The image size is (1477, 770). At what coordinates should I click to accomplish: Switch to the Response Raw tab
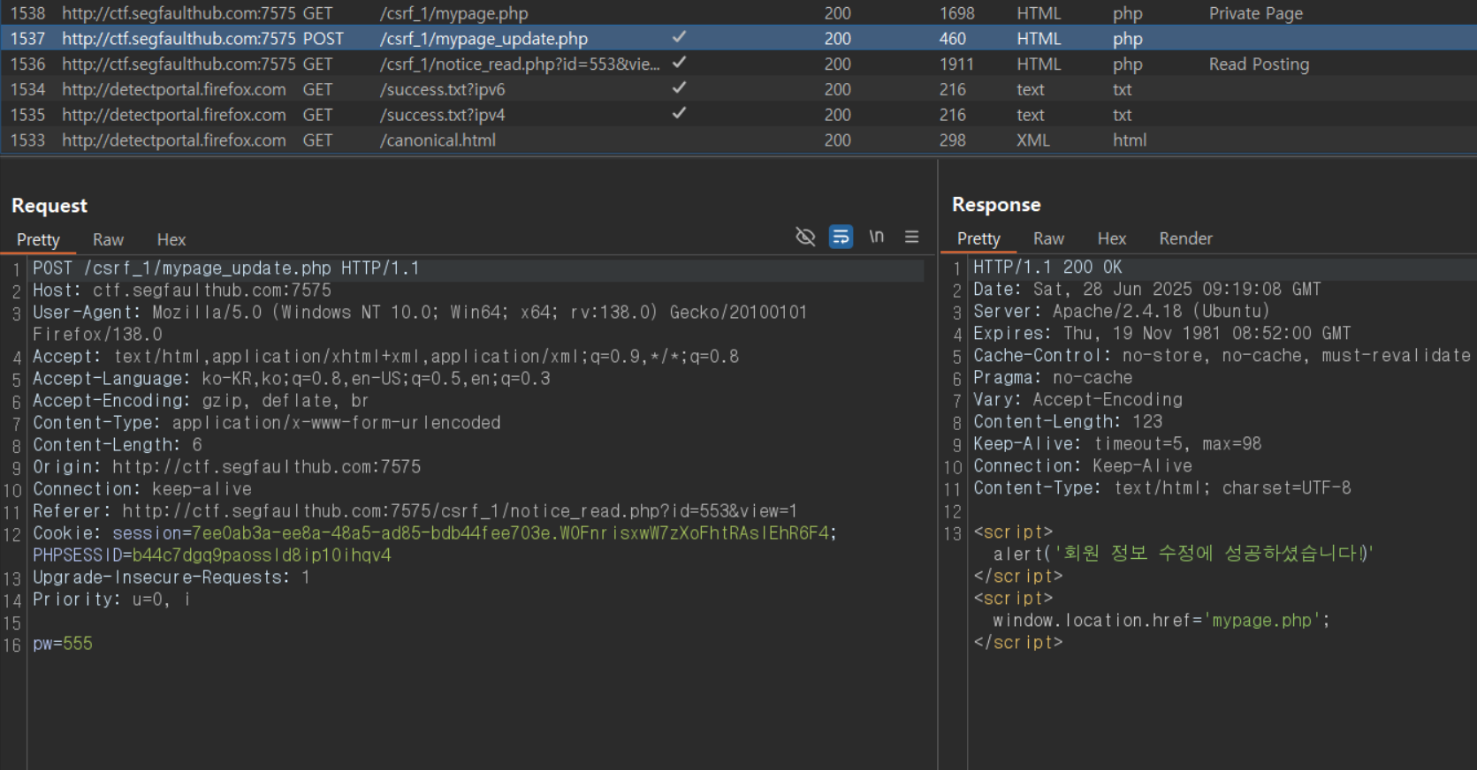(1048, 238)
